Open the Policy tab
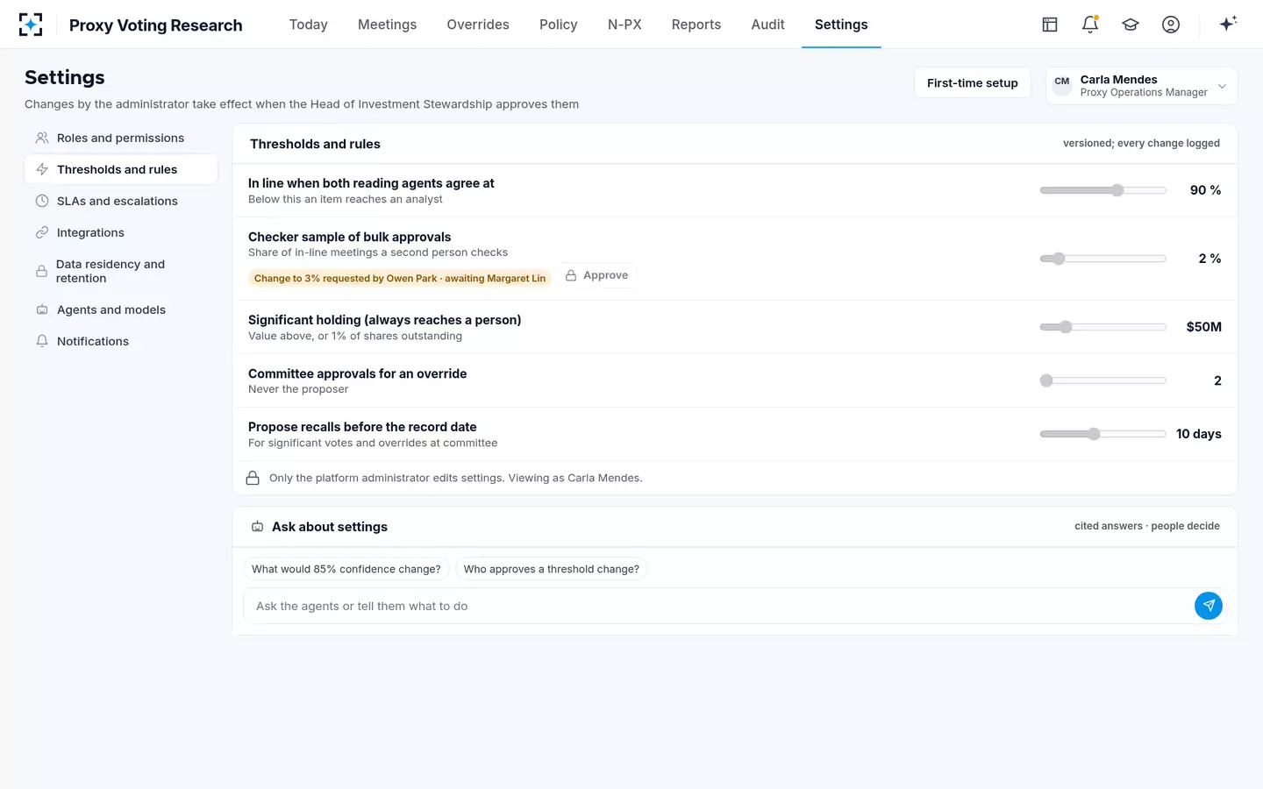 coord(559,25)
